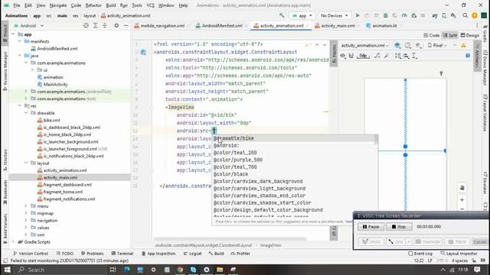The image size is (490, 275).
Task: Click the Android class gutter icon on line 2
Action: pyautogui.click(x=143, y=52)
